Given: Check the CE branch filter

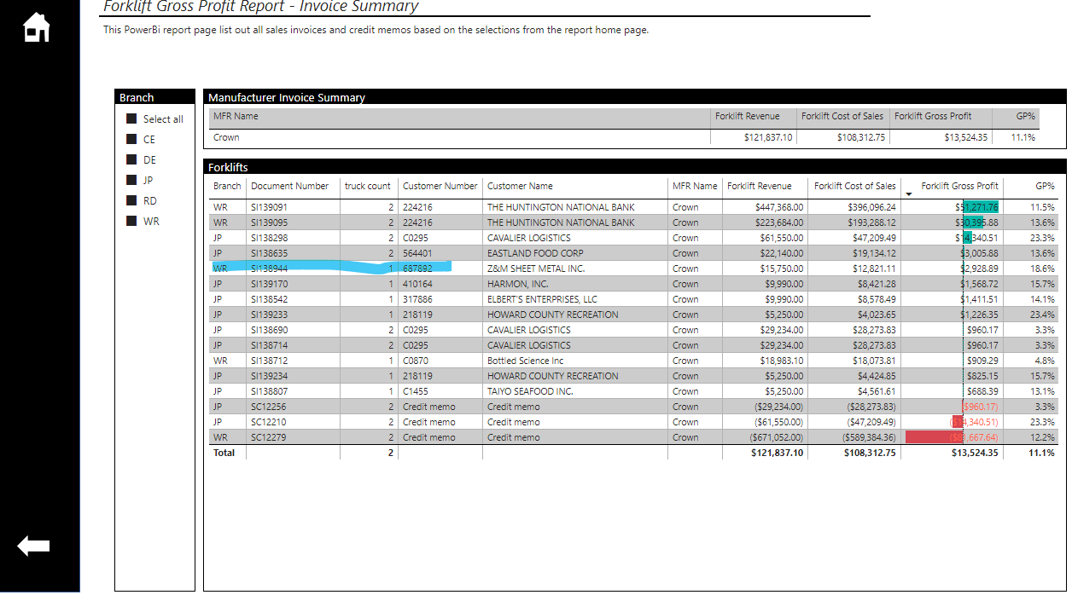Looking at the screenshot, I should point(131,139).
